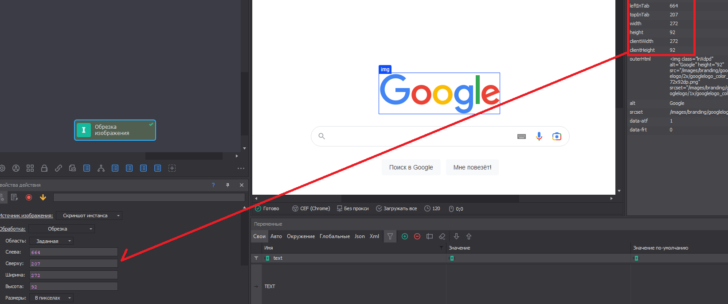Click the 'Сверху' field containing 207
This screenshot has height=304, width=728.
74,263
